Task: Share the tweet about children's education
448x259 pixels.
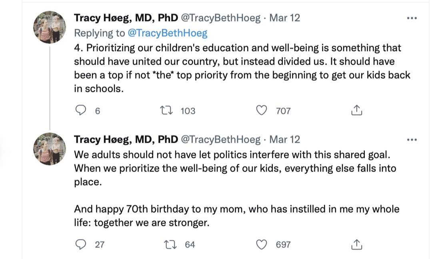Action: pos(356,110)
